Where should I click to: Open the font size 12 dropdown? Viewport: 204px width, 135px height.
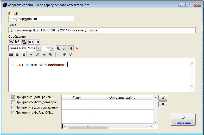click(x=52, y=48)
